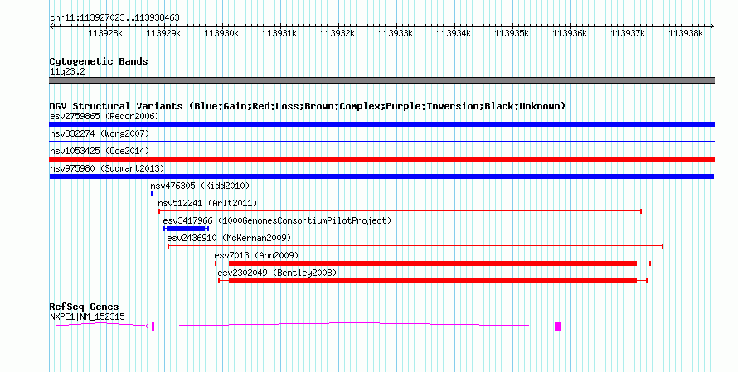Click the ruler's right arrow end
This screenshot has height=372, width=738.
[712, 27]
